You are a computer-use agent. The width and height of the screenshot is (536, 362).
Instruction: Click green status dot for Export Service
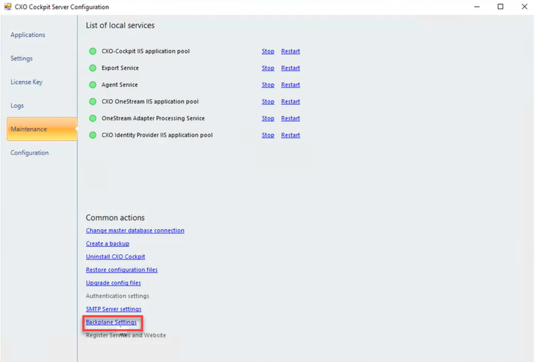point(93,68)
